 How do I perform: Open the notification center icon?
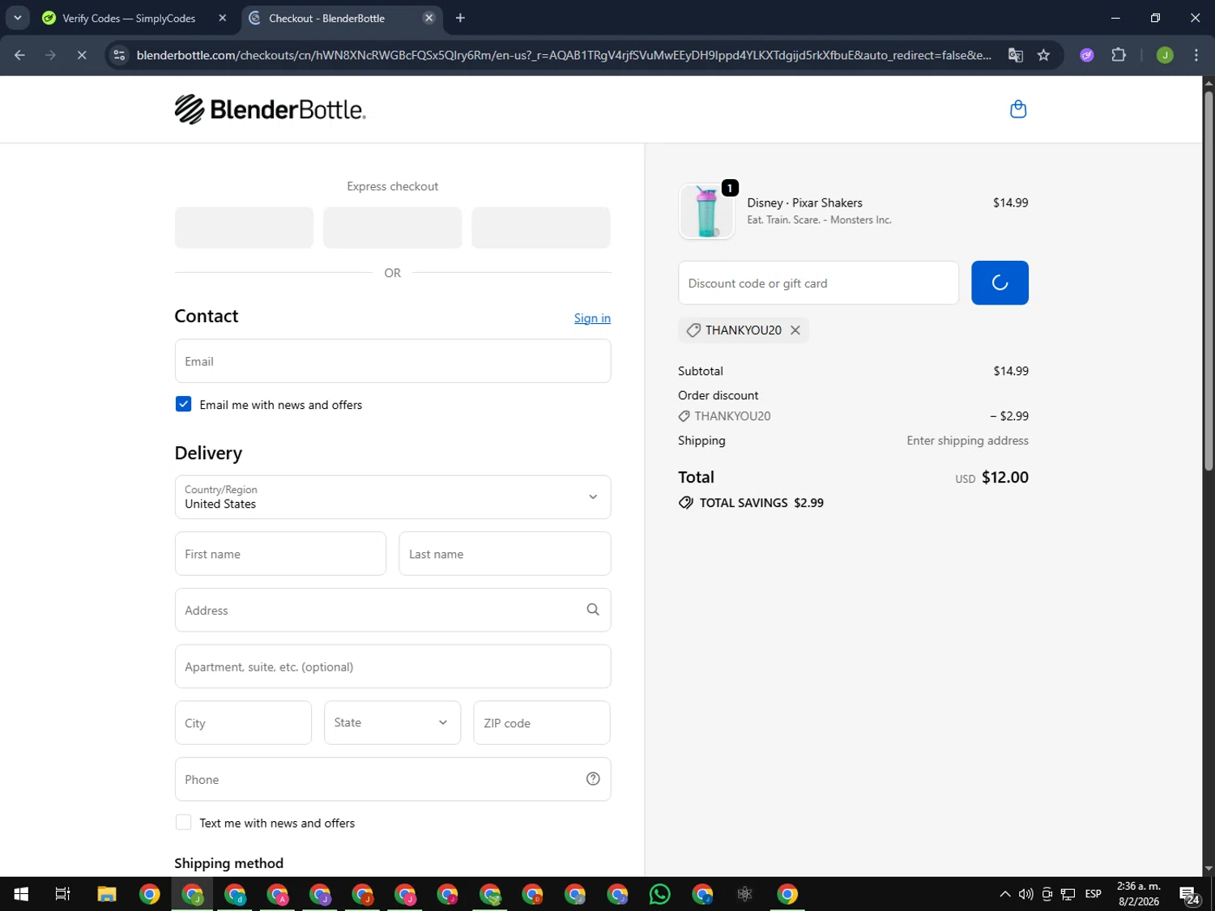click(1190, 895)
